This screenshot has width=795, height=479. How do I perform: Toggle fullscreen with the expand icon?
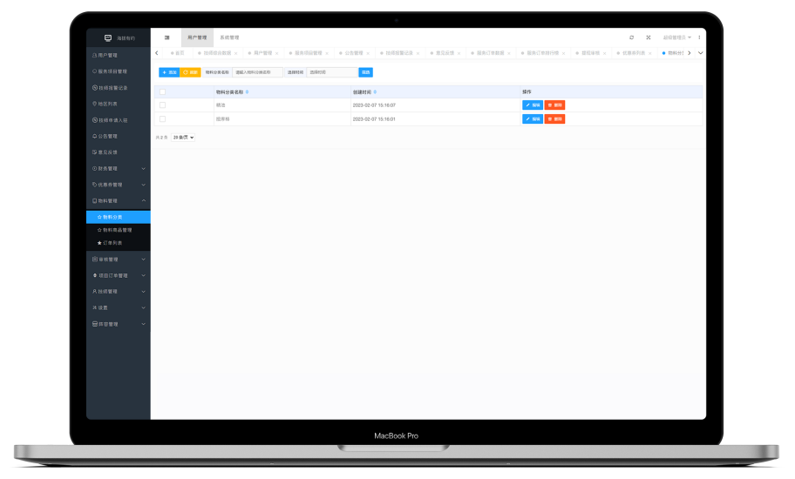pos(648,37)
